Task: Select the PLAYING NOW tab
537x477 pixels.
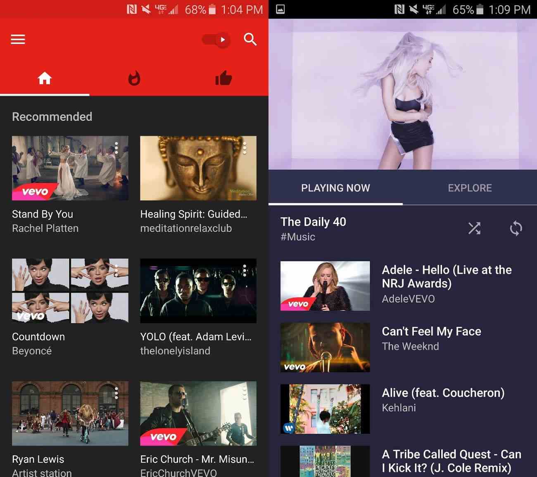Action: coord(335,188)
